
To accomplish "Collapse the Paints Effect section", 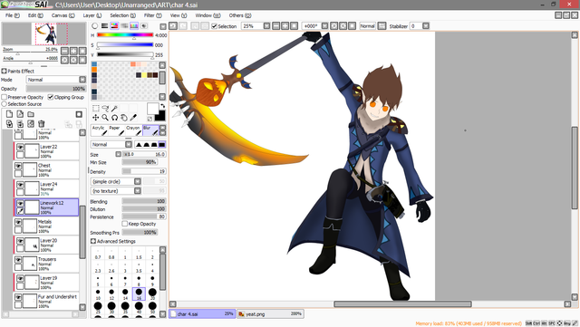I will [x=4, y=71].
